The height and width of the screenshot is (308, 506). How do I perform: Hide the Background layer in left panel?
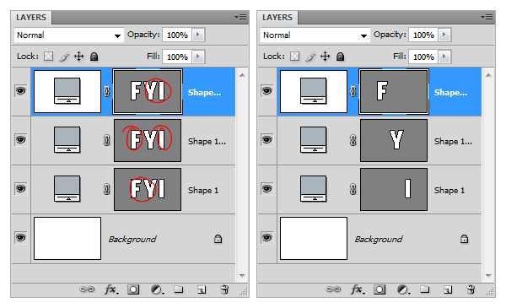(20, 238)
